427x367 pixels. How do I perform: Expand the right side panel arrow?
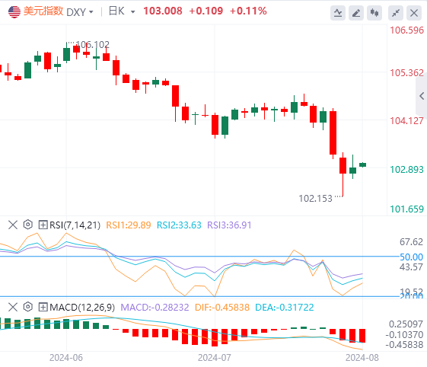[x=422, y=96]
